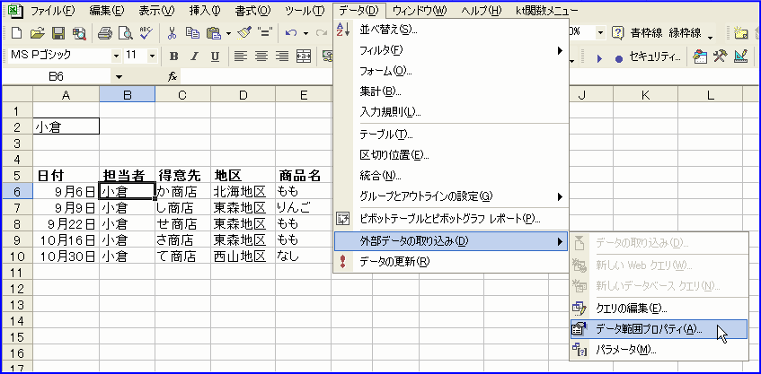
Task: Open the ツール(T) menu
Action: (305, 10)
